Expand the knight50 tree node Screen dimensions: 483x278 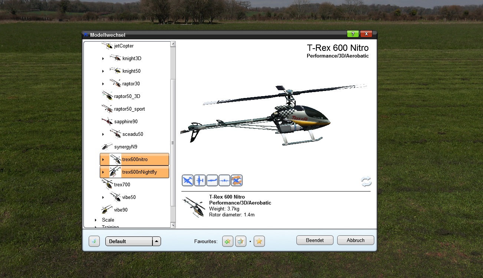pyautogui.click(x=103, y=71)
